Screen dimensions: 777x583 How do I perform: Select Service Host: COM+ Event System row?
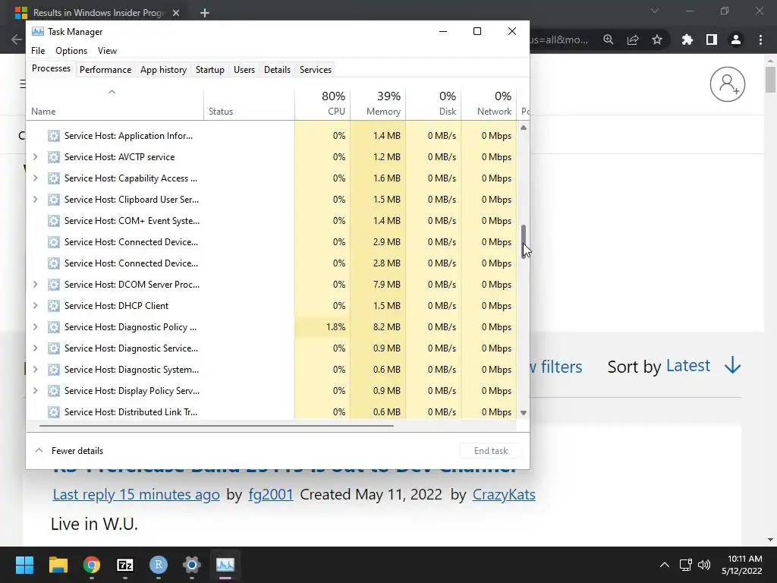point(272,221)
